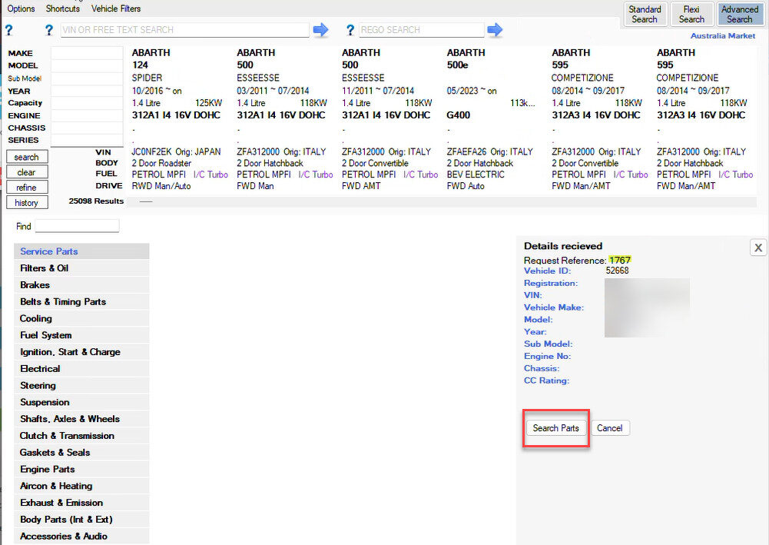Switch to Standard Search
The width and height of the screenshot is (769, 545).
point(645,15)
